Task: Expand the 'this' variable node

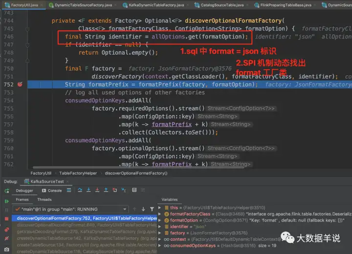Action: point(159,208)
